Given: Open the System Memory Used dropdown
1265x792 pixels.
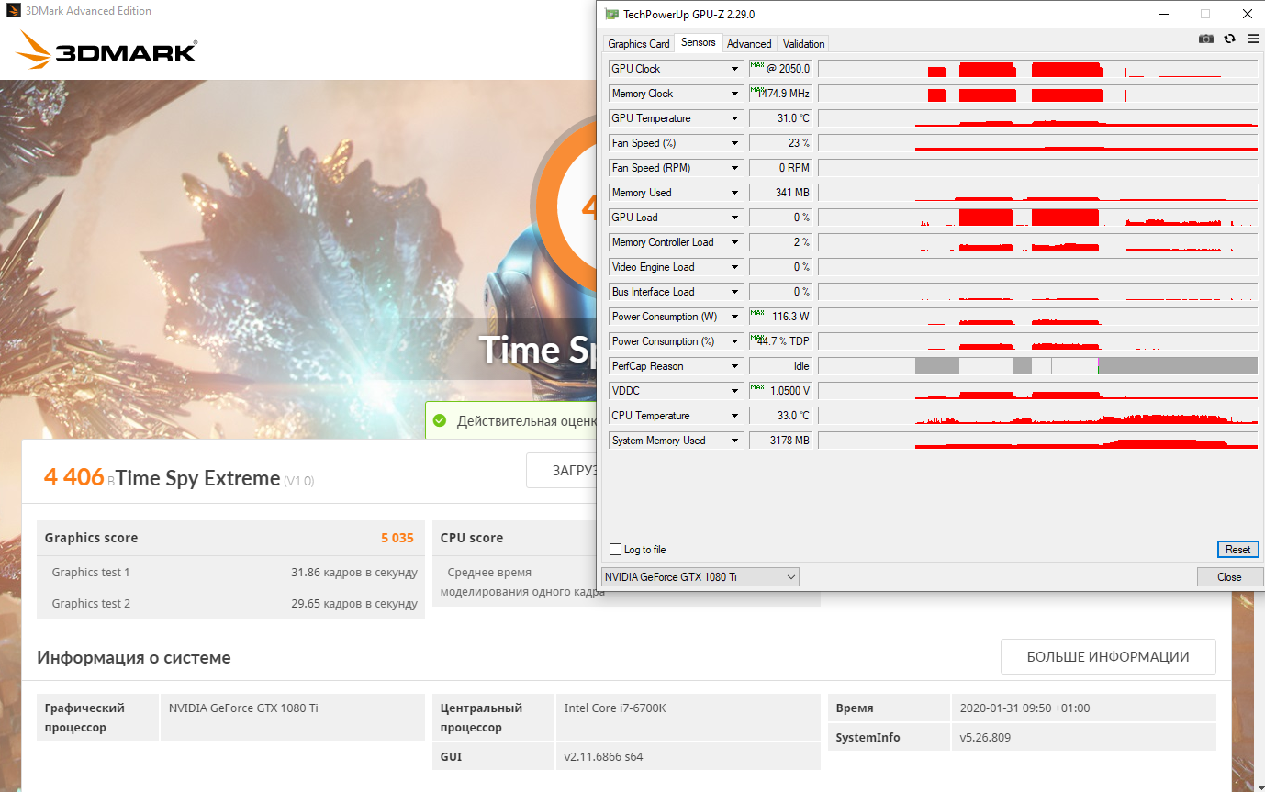Looking at the screenshot, I should [x=734, y=441].
